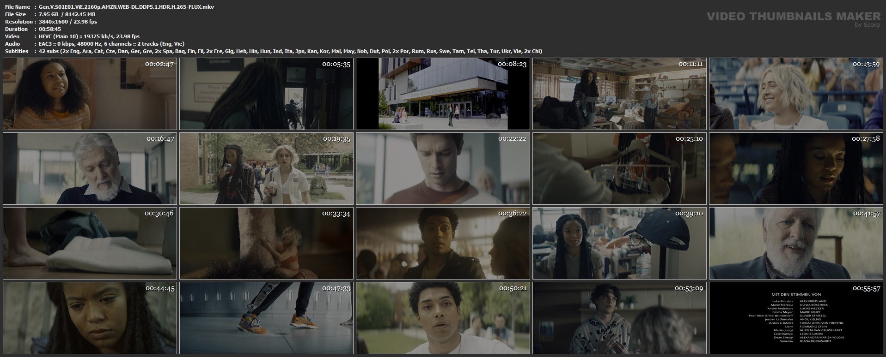
Task: Click the EAC3 audio info line
Action: [111, 44]
